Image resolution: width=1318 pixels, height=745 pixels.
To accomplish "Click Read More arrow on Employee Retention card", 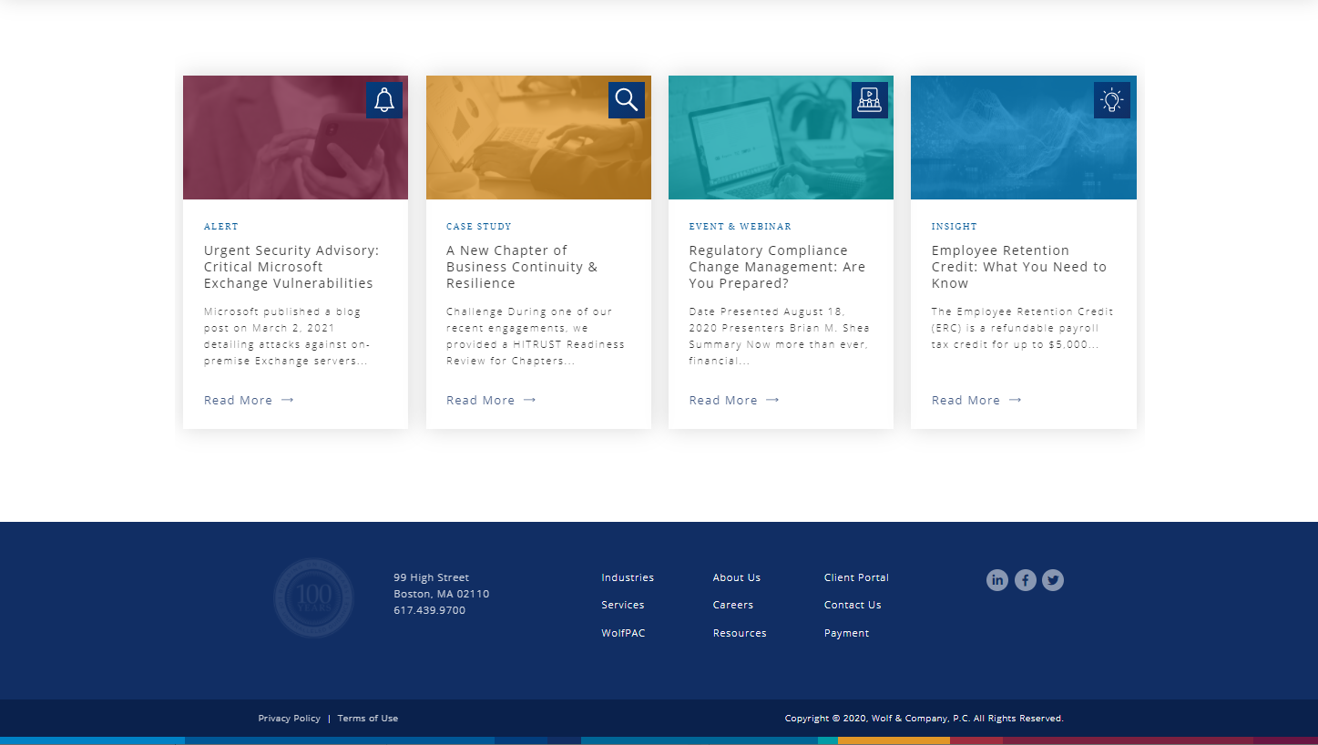I will click(x=1015, y=400).
